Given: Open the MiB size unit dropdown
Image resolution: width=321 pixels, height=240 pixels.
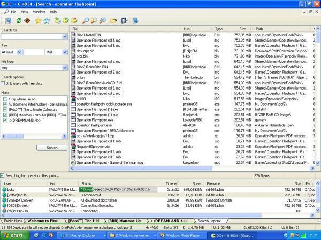Looking at the screenshot, I should [x=65, y=52].
